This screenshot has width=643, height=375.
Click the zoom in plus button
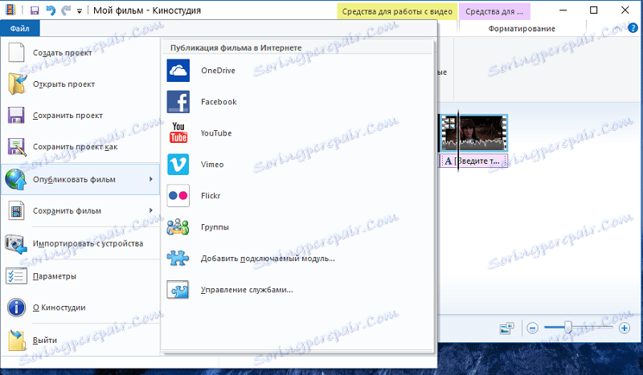[625, 328]
